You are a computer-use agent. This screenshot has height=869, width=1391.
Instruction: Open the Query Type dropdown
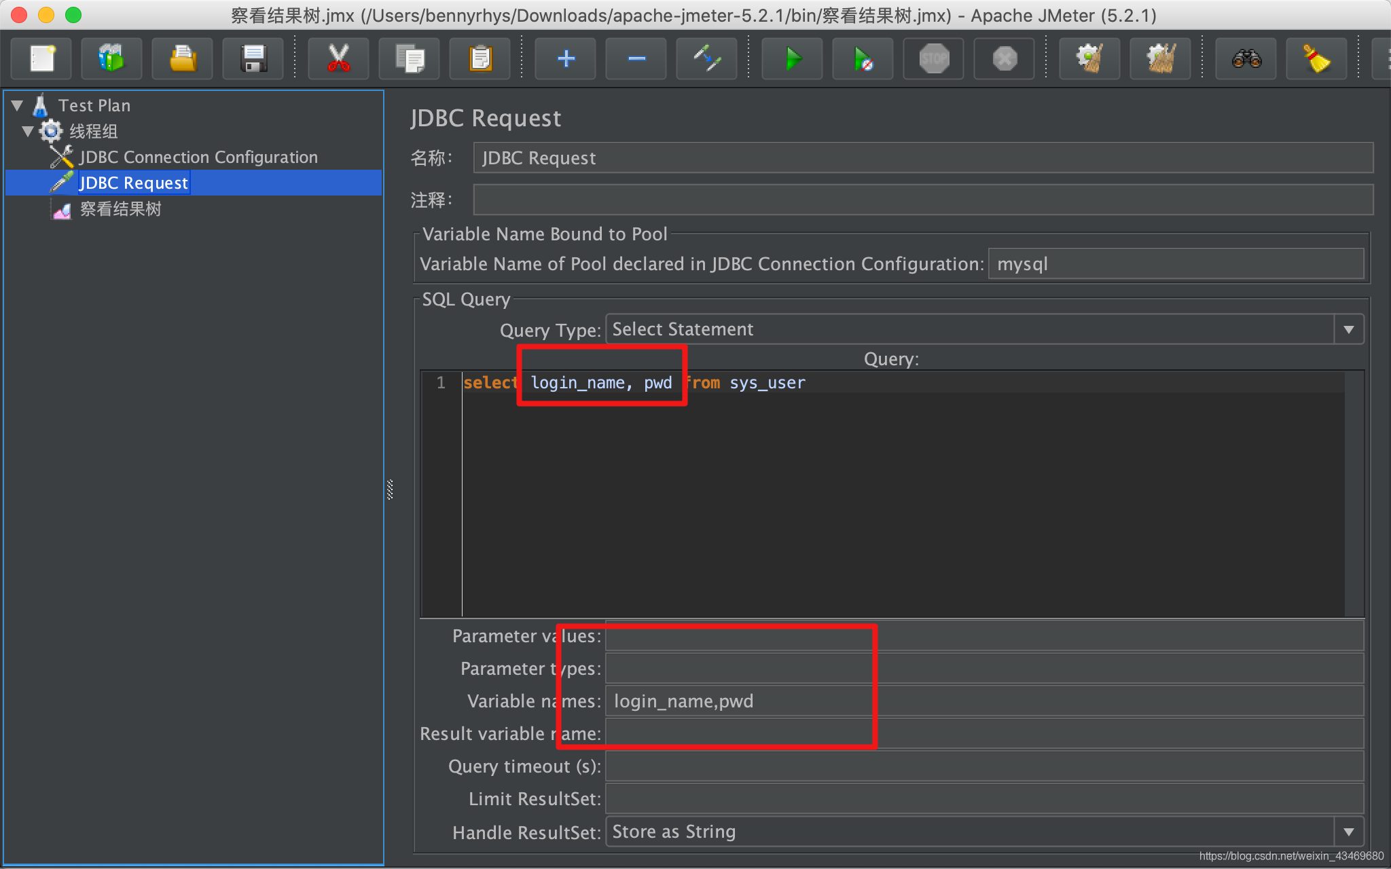click(1348, 329)
